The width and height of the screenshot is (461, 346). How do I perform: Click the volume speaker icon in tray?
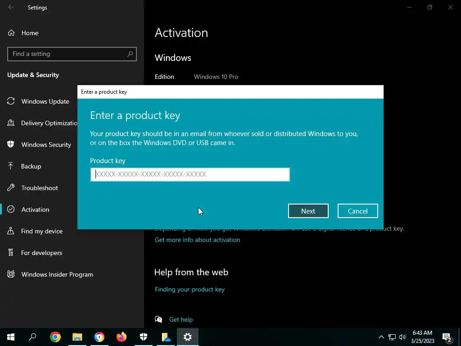(402, 337)
